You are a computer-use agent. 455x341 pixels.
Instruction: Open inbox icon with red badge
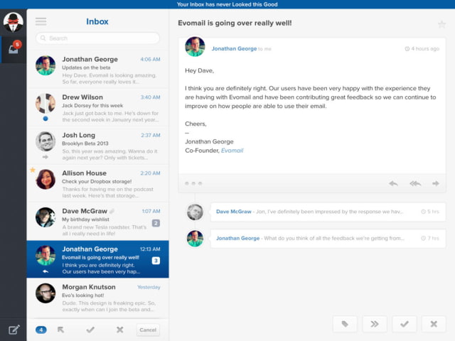point(14,49)
